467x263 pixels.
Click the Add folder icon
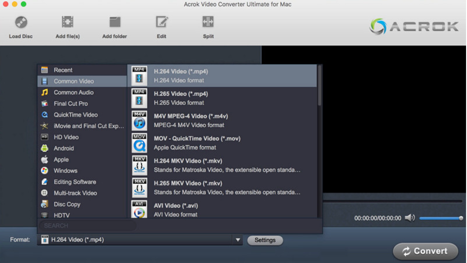(x=115, y=22)
